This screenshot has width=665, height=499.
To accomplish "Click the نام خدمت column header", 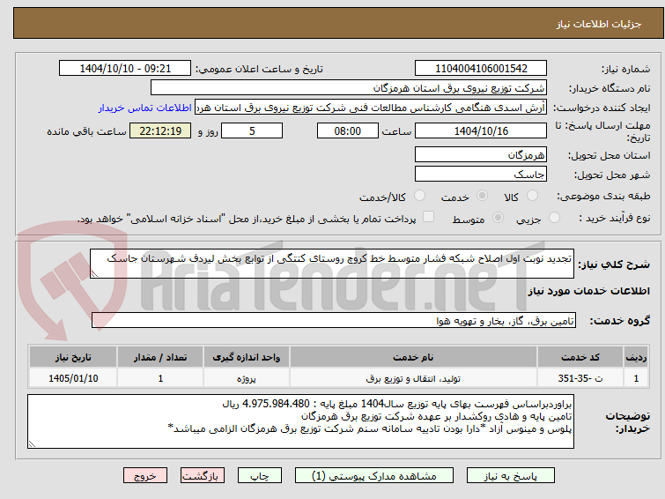I will 413,357.
